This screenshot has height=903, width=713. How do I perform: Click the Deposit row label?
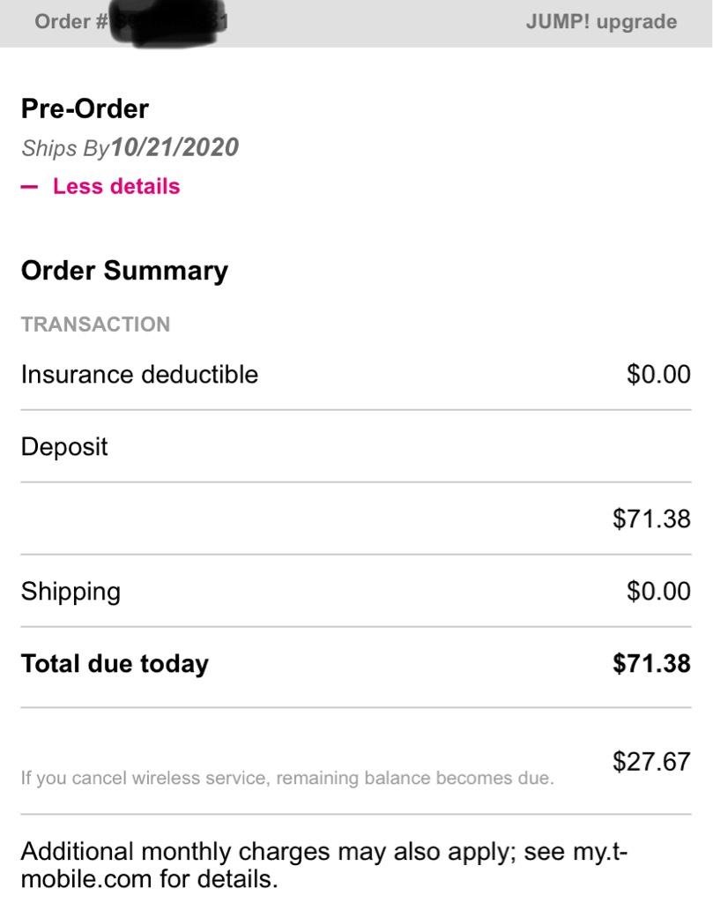pyautogui.click(x=64, y=446)
